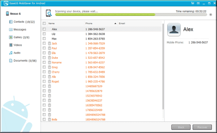Check the box for Alex
217x133 pixels.
[x=44, y=29]
